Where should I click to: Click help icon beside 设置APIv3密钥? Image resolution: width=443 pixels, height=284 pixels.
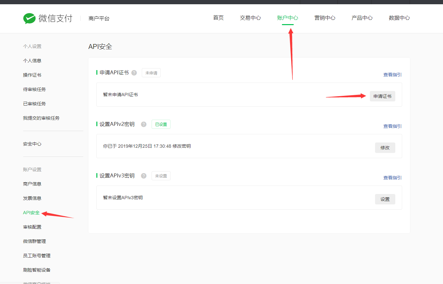(x=143, y=176)
